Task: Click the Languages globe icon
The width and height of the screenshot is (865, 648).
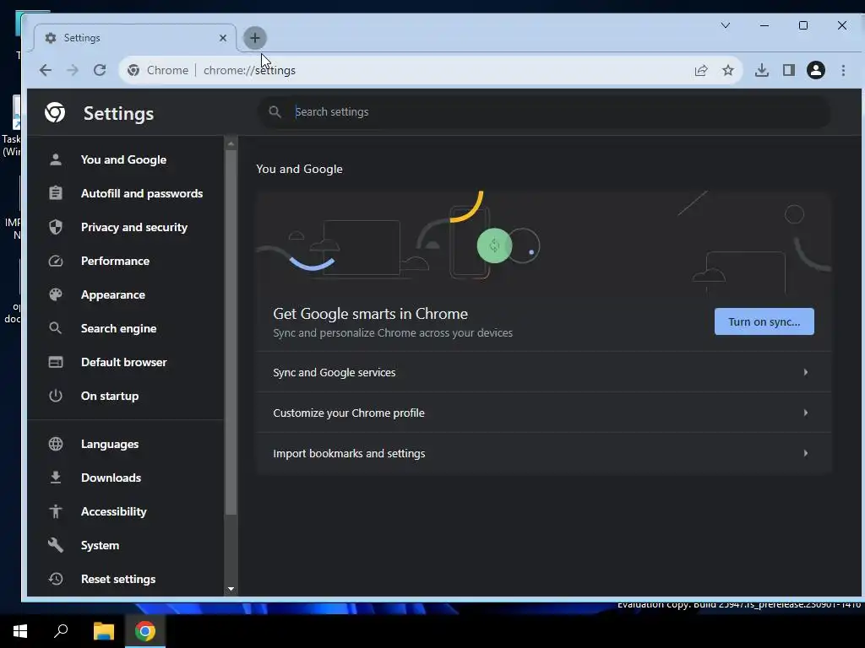Action: 55,444
